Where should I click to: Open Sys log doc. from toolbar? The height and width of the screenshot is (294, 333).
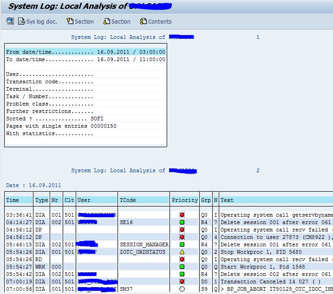37,21
